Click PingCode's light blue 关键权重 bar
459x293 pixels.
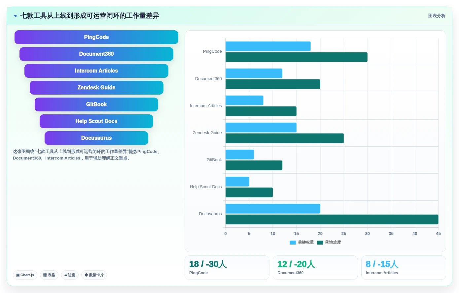coord(268,46)
